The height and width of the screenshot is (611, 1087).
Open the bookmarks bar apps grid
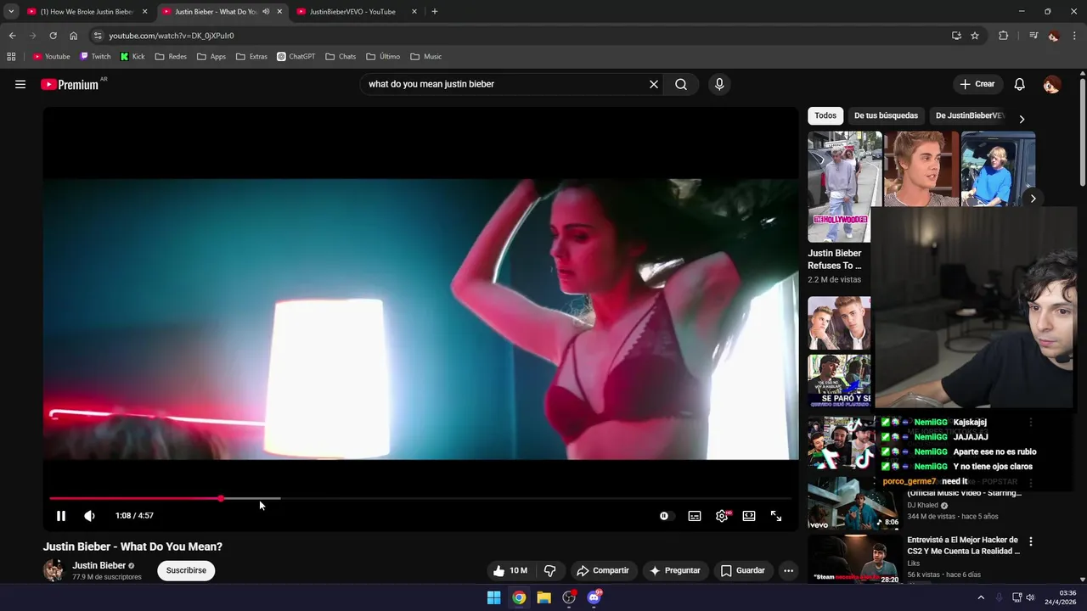point(11,57)
